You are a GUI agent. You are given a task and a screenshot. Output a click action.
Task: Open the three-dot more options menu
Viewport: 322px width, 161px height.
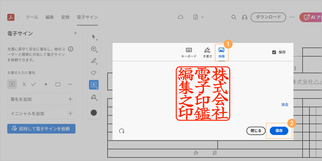point(292,17)
